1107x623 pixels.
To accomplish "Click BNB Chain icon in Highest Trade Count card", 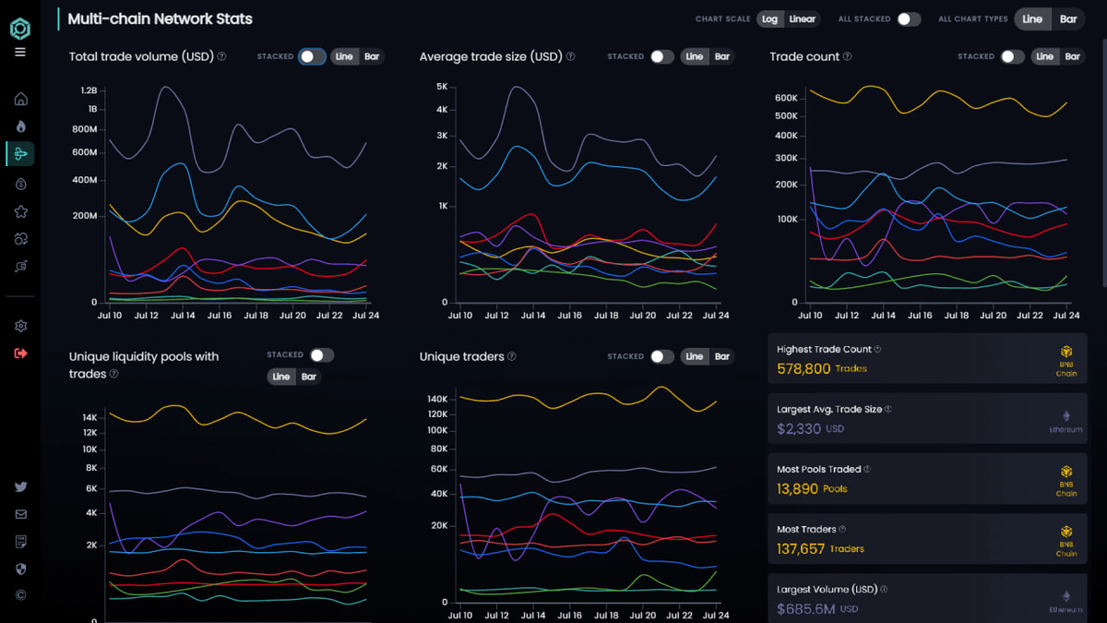I will tap(1066, 353).
